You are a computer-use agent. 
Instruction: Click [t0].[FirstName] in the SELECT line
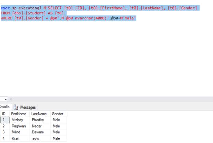pyautogui.click(x=106, y=8)
